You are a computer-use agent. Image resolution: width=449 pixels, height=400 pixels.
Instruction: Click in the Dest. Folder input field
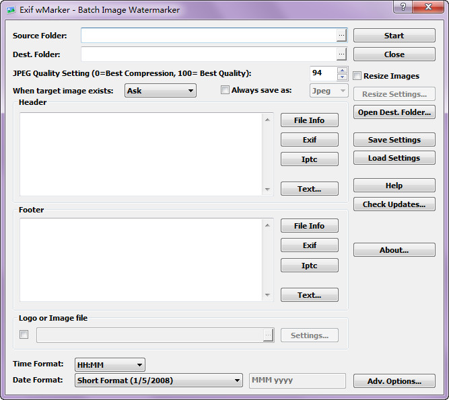209,54
